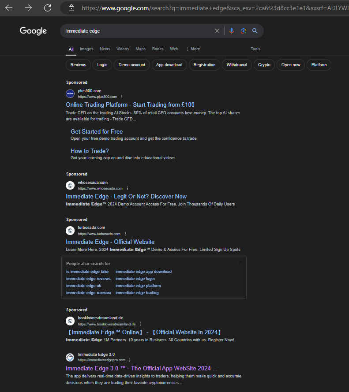Search for immediate edge reviews
The image size is (349, 392).
pyautogui.click(x=88, y=279)
